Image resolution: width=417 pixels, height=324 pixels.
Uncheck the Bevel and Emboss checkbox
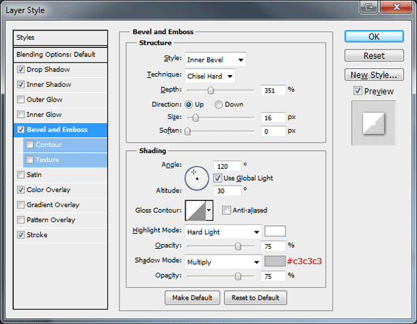[20, 129]
